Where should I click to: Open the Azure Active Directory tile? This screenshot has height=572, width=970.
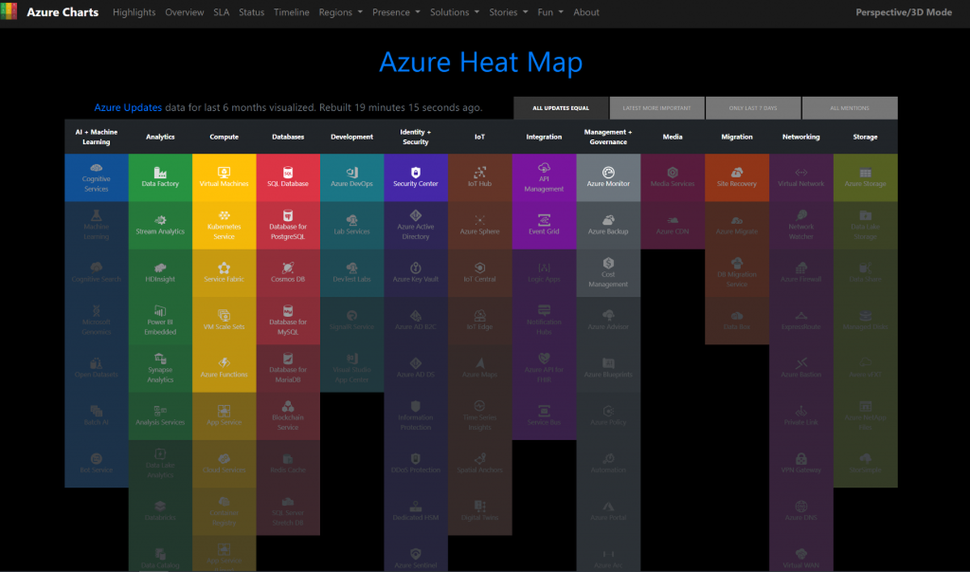pyautogui.click(x=415, y=225)
